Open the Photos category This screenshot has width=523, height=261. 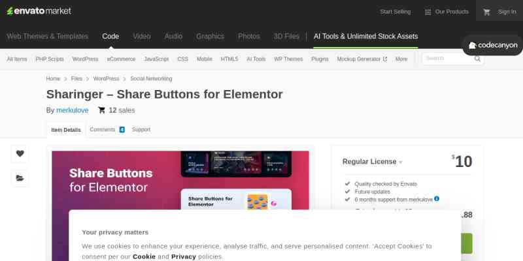click(249, 37)
